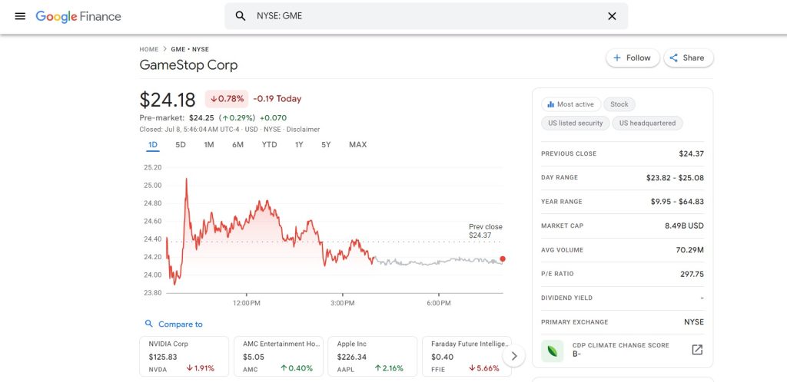Open the NVIDIA Corp comparison card
Image resolution: width=787 pixels, height=382 pixels.
(x=184, y=357)
